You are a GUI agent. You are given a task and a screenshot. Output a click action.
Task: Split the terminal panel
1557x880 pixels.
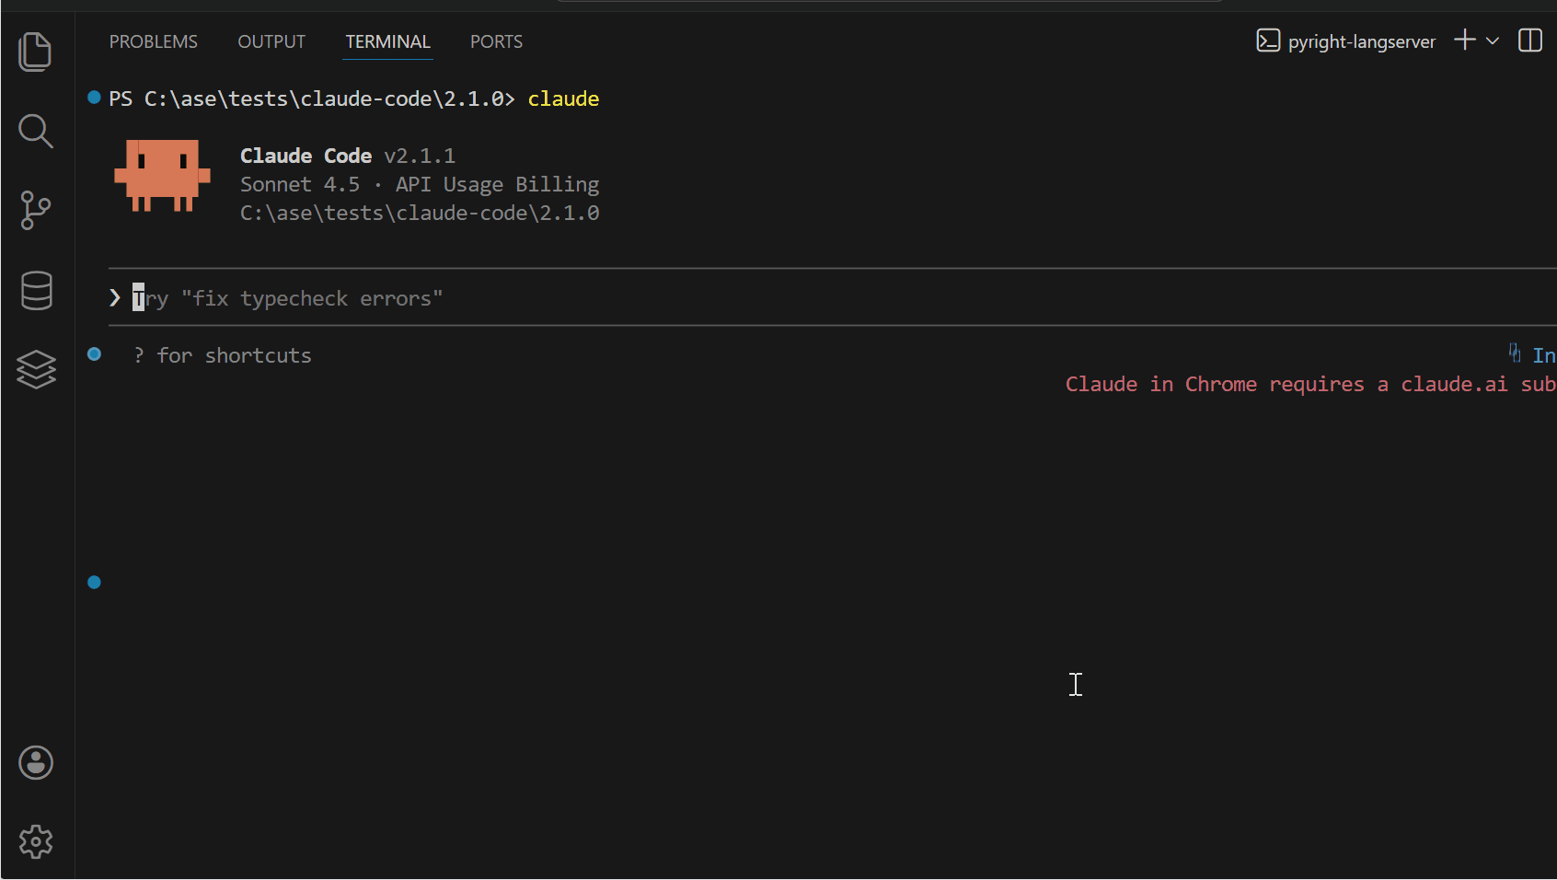click(x=1530, y=41)
